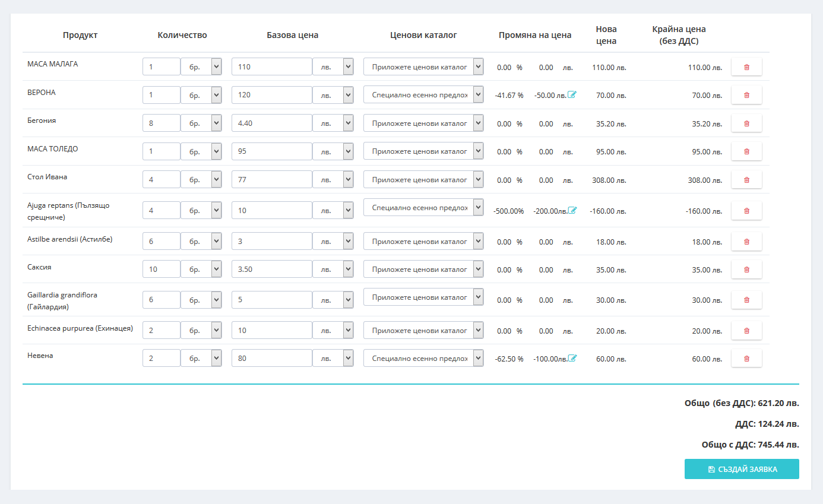Remove the Бегония product row
Viewport: 823px width, 504px height.
pyautogui.click(x=746, y=123)
